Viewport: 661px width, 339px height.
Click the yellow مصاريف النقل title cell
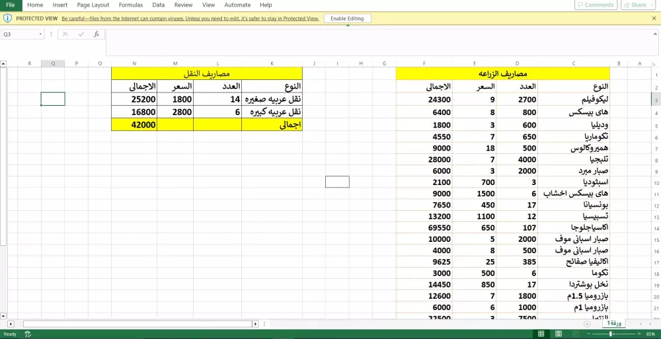(207, 73)
